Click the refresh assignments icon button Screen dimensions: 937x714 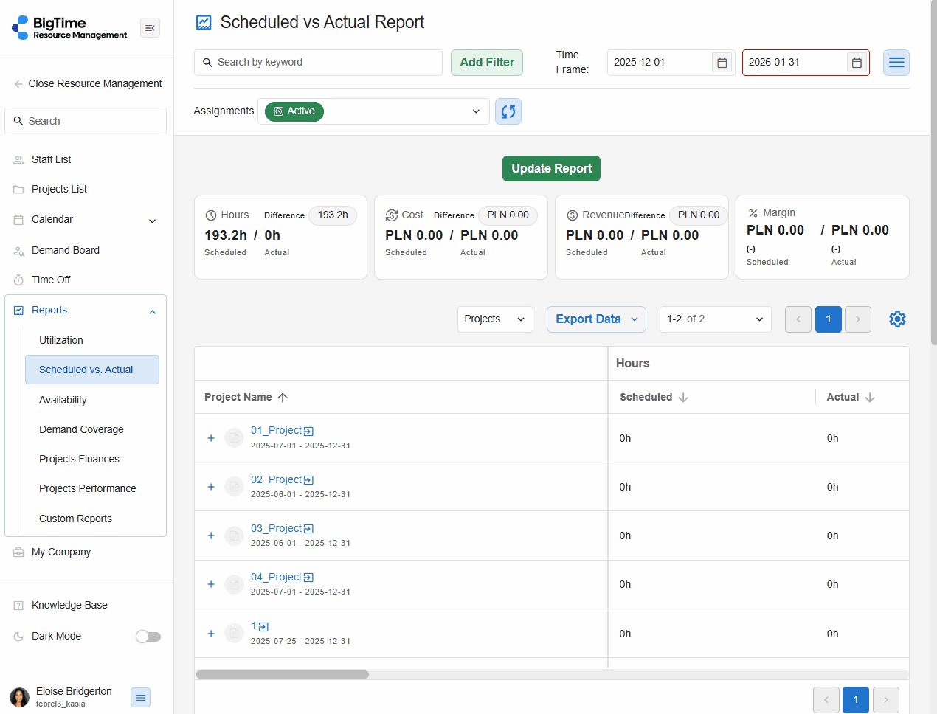pyautogui.click(x=508, y=111)
